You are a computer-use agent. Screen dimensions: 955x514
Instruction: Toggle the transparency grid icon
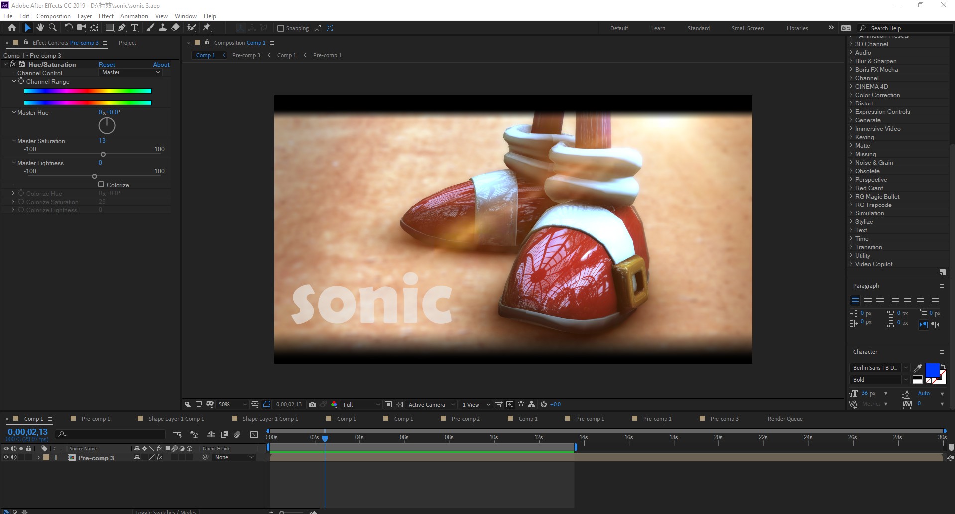coord(399,404)
